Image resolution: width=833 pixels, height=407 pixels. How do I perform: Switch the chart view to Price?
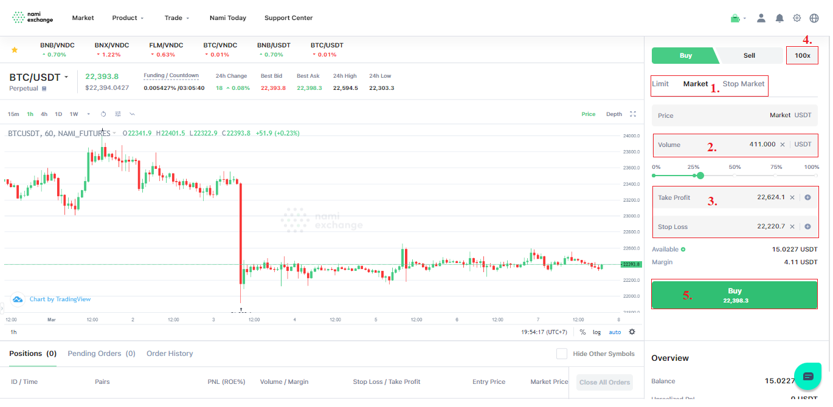pos(589,114)
